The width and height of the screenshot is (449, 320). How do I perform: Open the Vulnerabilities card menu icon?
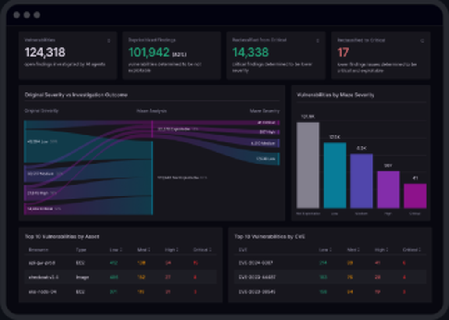pyautogui.click(x=109, y=41)
